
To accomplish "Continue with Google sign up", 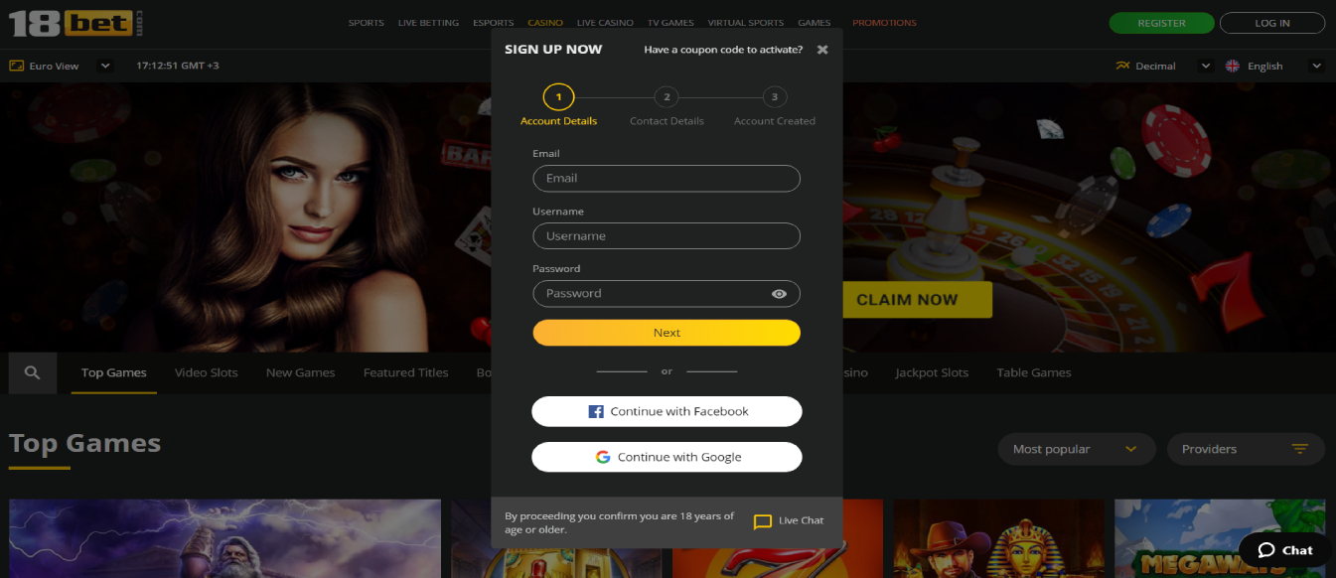I will [x=667, y=457].
